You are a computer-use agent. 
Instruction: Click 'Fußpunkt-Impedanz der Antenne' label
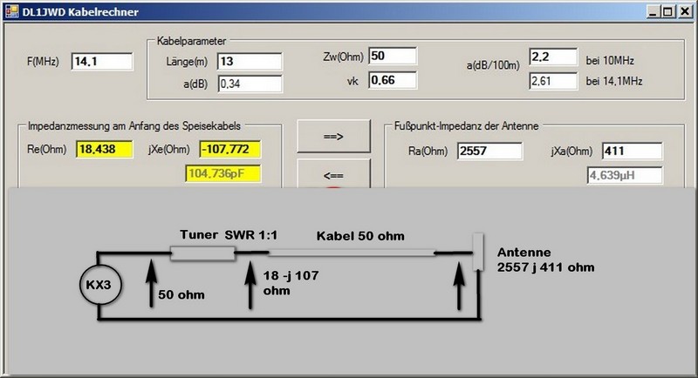466,125
